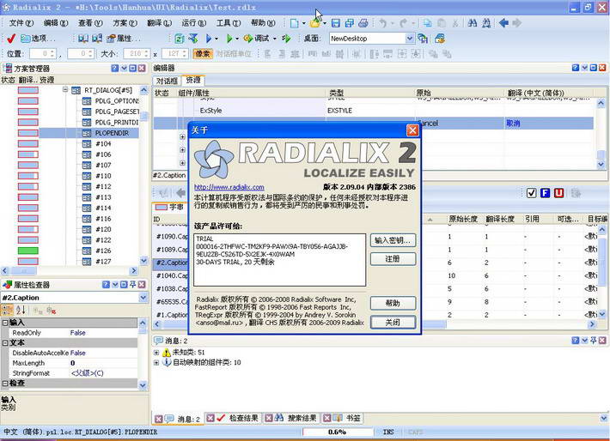Click the green play run icon
610x441 pixels.
(229, 39)
